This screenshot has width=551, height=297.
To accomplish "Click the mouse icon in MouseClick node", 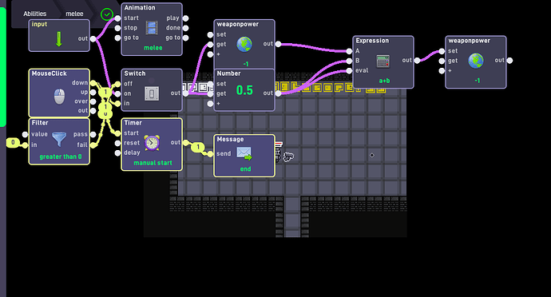I will 59,97.
